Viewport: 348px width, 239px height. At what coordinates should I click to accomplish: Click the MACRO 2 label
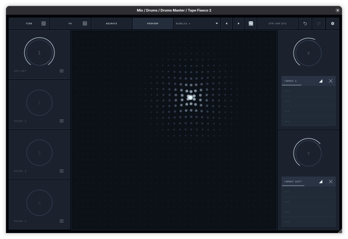(20, 121)
